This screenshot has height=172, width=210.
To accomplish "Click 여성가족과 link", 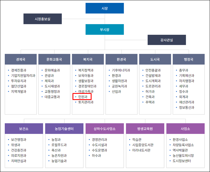I will [86, 92].
